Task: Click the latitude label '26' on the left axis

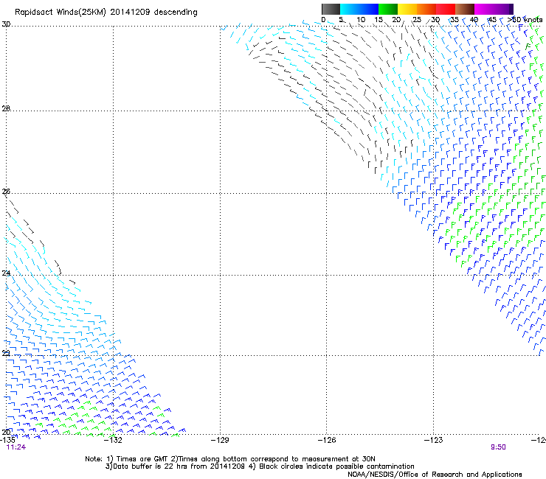Action: (6, 192)
